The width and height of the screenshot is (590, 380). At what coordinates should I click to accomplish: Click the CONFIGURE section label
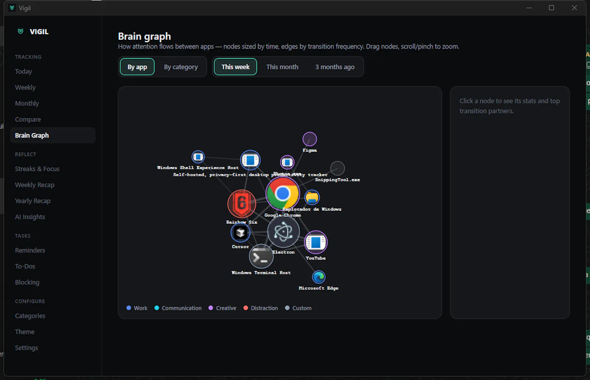tap(30, 301)
